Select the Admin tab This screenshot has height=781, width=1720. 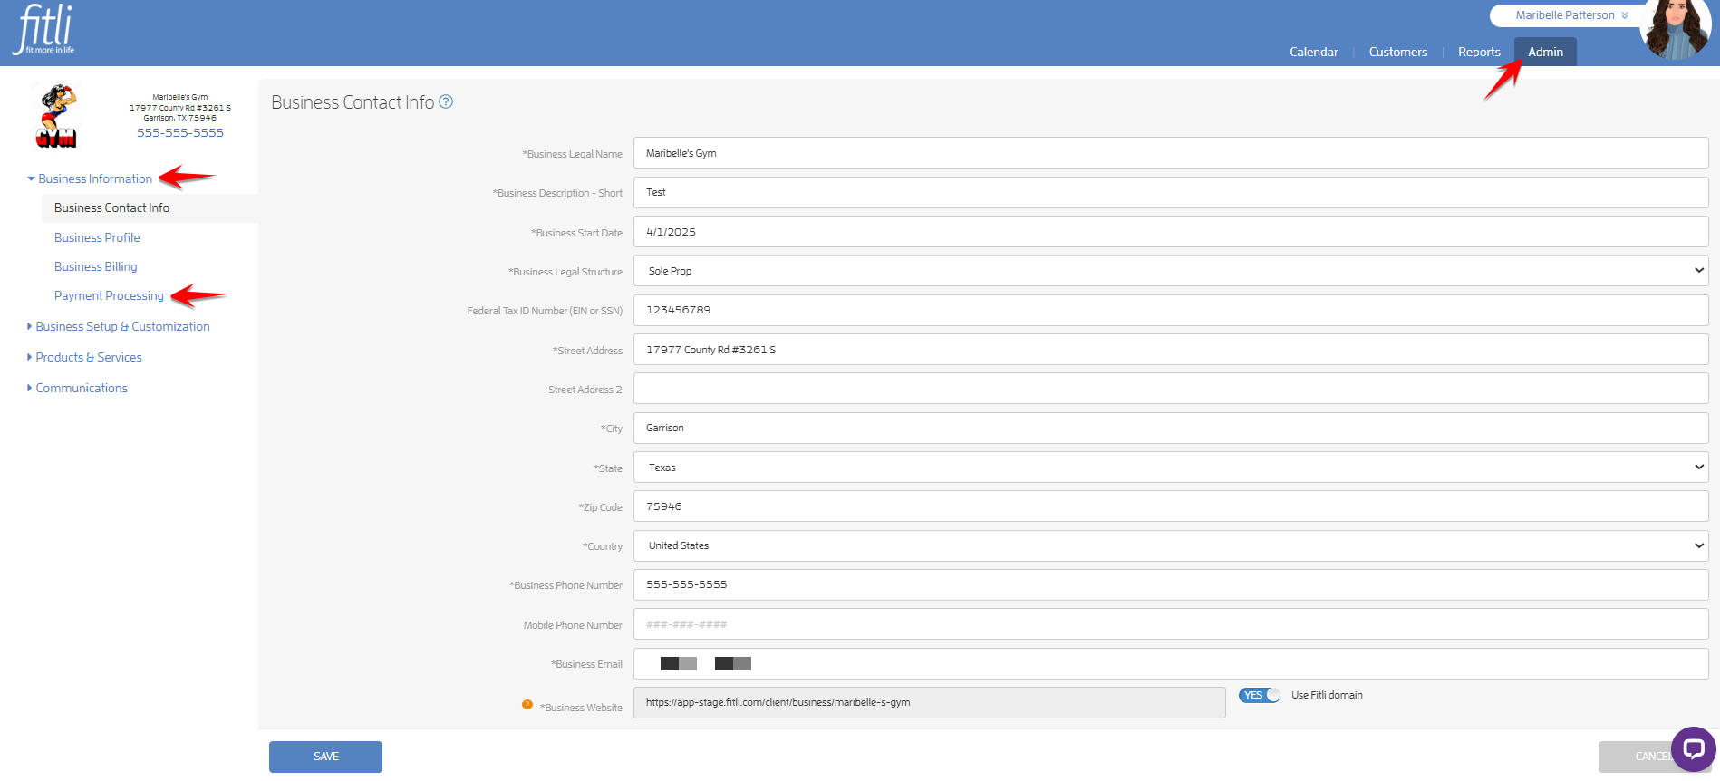click(x=1545, y=52)
